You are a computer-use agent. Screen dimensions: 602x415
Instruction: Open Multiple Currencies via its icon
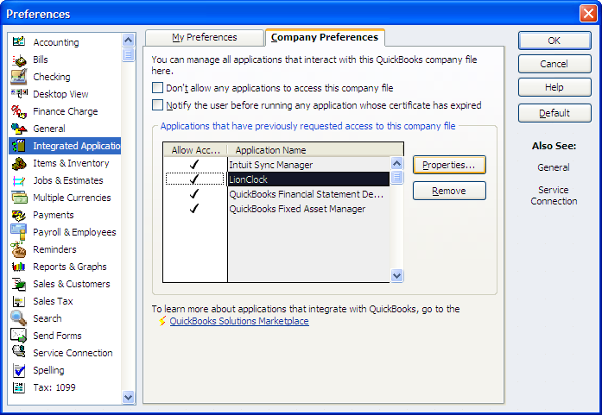point(19,198)
